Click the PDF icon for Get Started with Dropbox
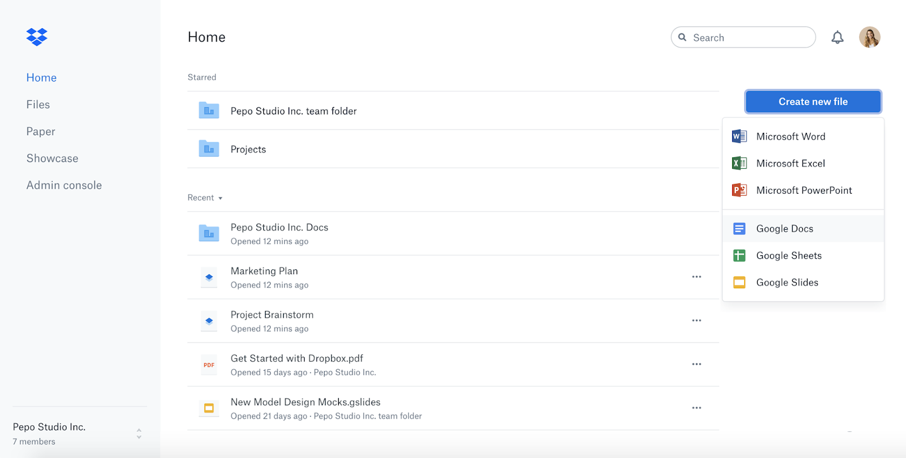The width and height of the screenshot is (906, 458). [x=209, y=365]
